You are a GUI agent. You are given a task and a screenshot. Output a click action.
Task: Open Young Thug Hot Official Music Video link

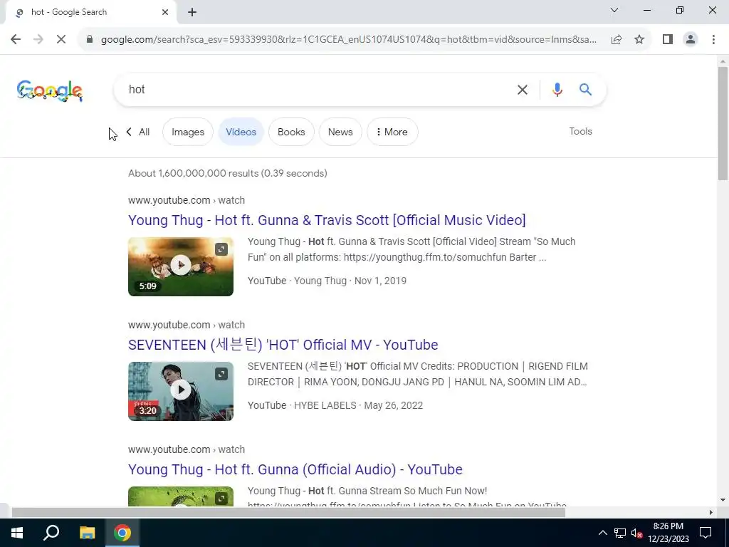(327, 220)
